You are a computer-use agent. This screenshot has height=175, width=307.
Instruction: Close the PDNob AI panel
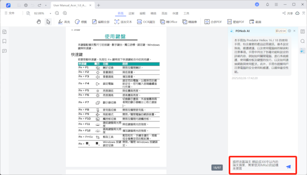(x=294, y=31)
